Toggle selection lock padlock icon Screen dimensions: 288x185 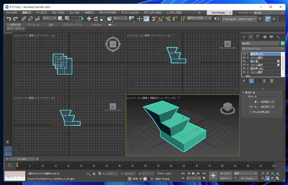click(x=94, y=173)
